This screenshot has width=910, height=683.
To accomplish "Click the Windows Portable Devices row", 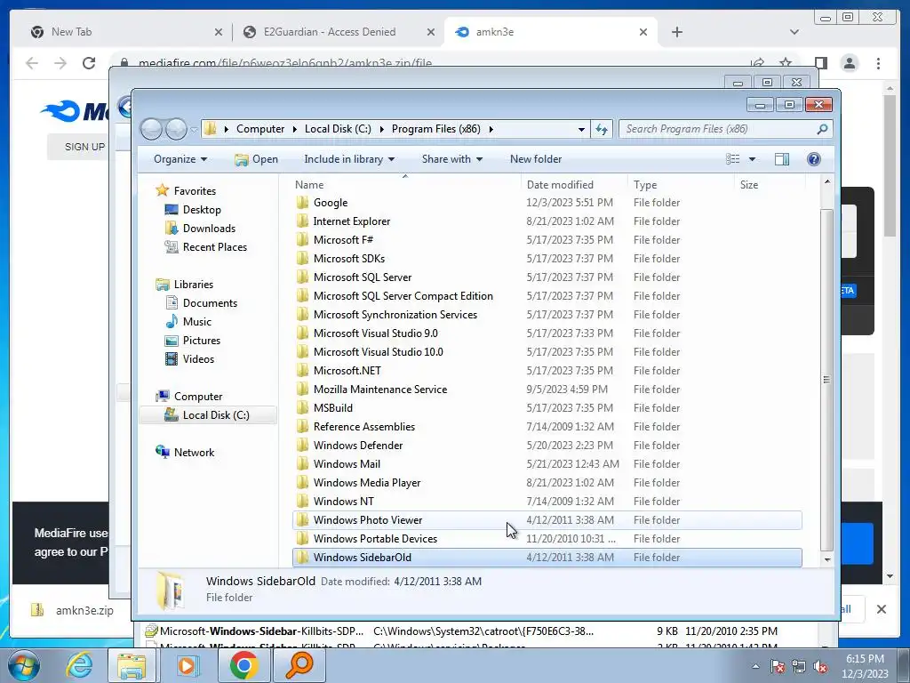I will click(x=547, y=538).
